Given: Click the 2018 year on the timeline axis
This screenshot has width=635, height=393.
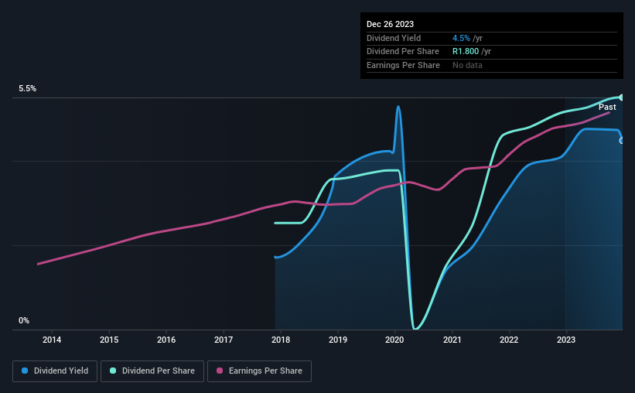Looking at the screenshot, I should click(x=281, y=340).
